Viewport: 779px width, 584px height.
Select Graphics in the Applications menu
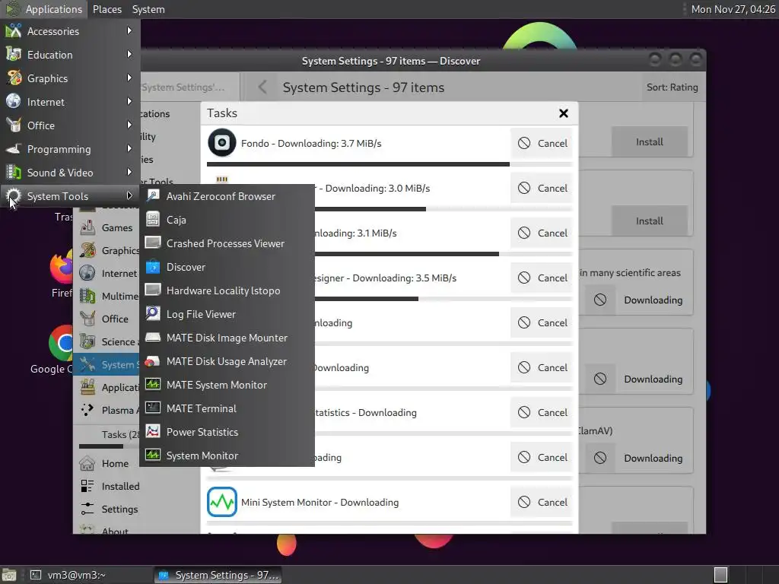(70, 78)
